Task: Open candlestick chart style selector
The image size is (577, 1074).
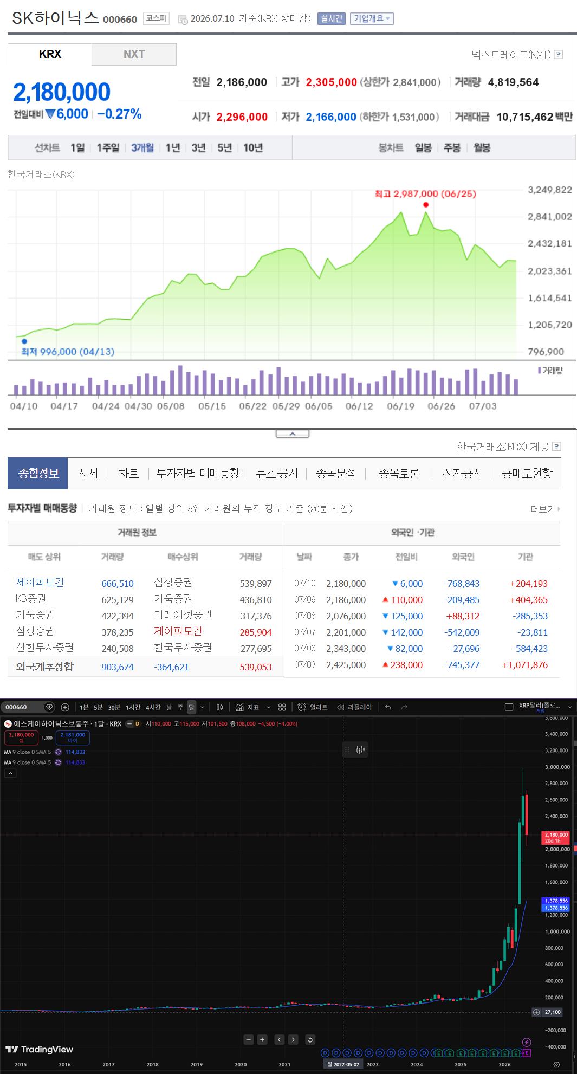Action: [219, 707]
